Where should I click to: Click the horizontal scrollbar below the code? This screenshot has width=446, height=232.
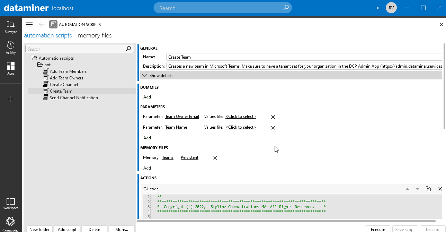pos(286,221)
